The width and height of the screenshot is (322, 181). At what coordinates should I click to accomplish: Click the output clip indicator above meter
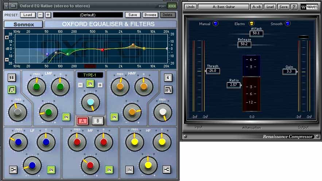tap(303, 37)
